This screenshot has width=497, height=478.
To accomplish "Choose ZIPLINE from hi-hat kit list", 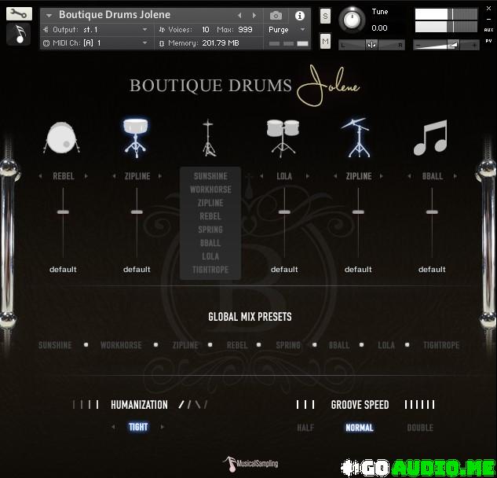I will coord(210,203).
